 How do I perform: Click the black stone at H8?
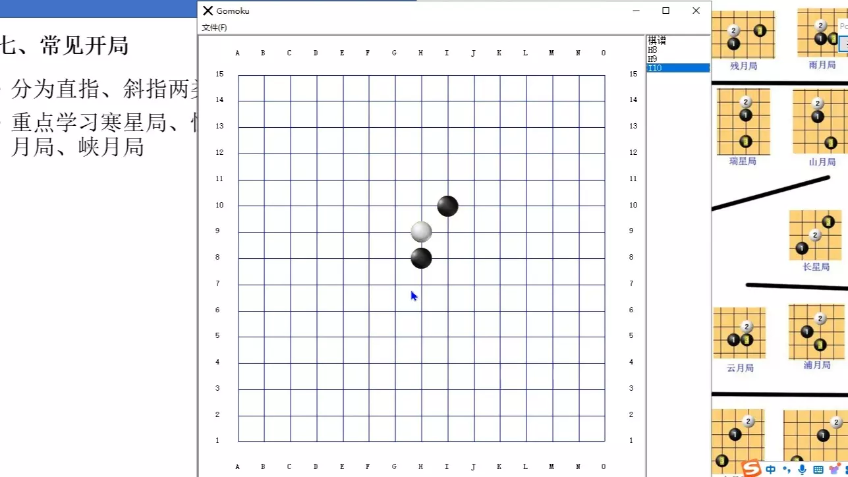422,258
